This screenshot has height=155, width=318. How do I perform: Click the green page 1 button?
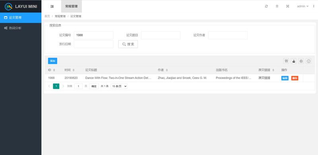click(x=56, y=86)
